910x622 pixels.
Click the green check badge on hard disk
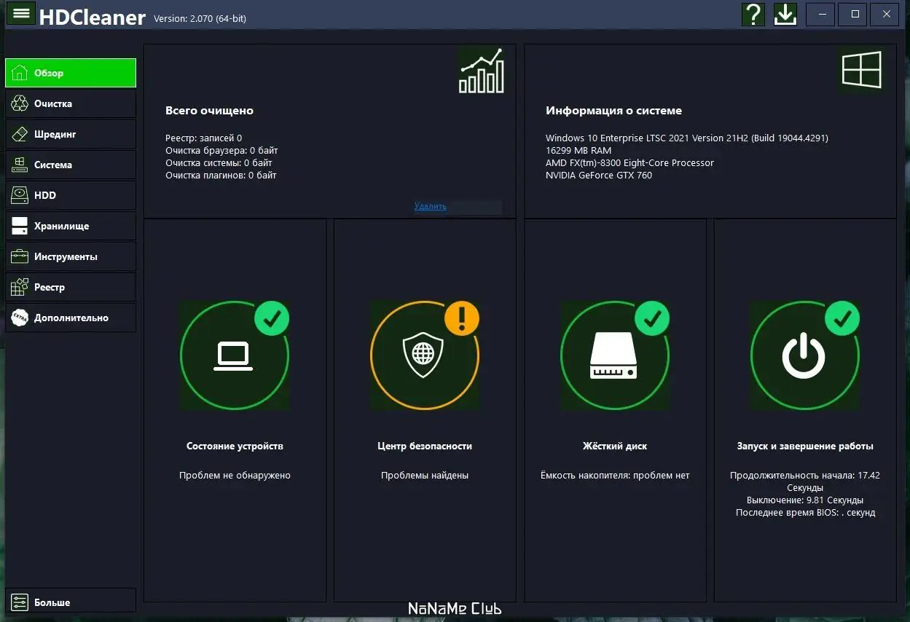(x=652, y=318)
